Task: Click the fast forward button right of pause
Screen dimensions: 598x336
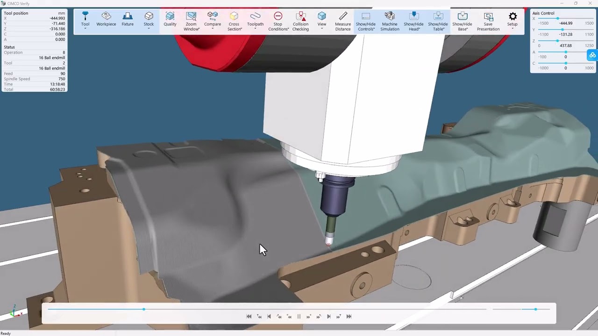Action: pos(309,316)
